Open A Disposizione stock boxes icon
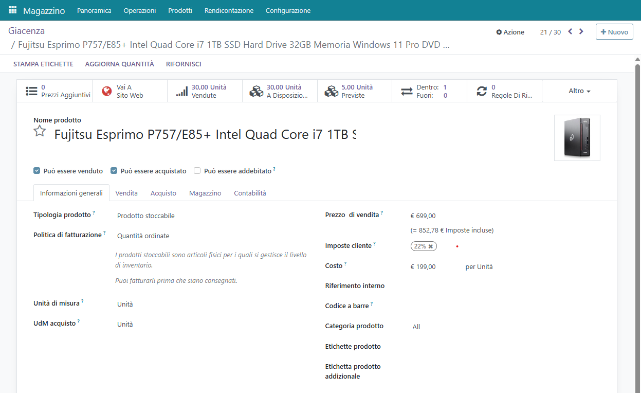The image size is (641, 393). (x=256, y=92)
